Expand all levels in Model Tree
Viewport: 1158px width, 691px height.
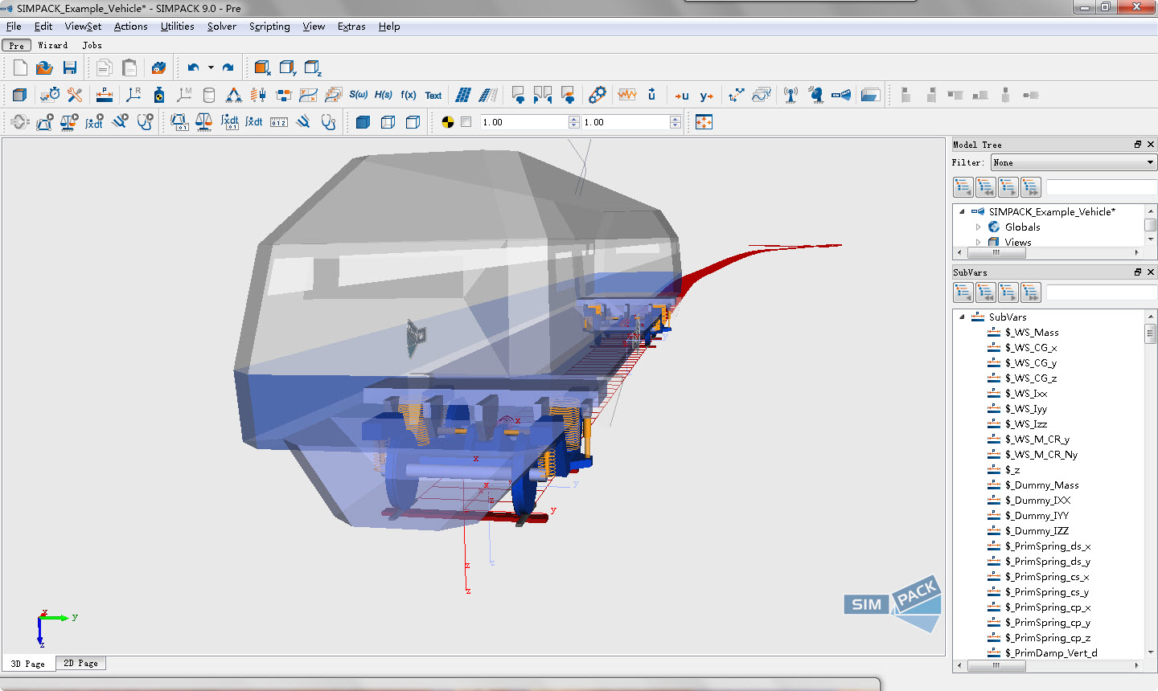(x=1031, y=187)
